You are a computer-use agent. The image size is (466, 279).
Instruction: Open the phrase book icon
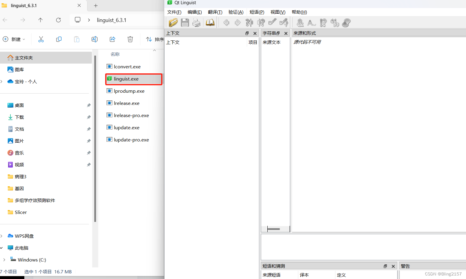pos(210,23)
